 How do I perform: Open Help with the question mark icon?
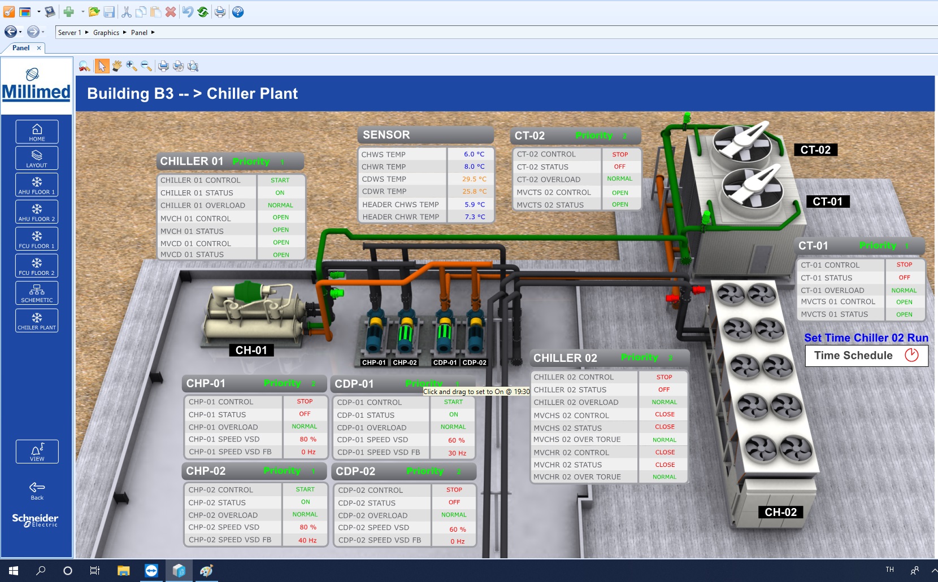click(238, 12)
